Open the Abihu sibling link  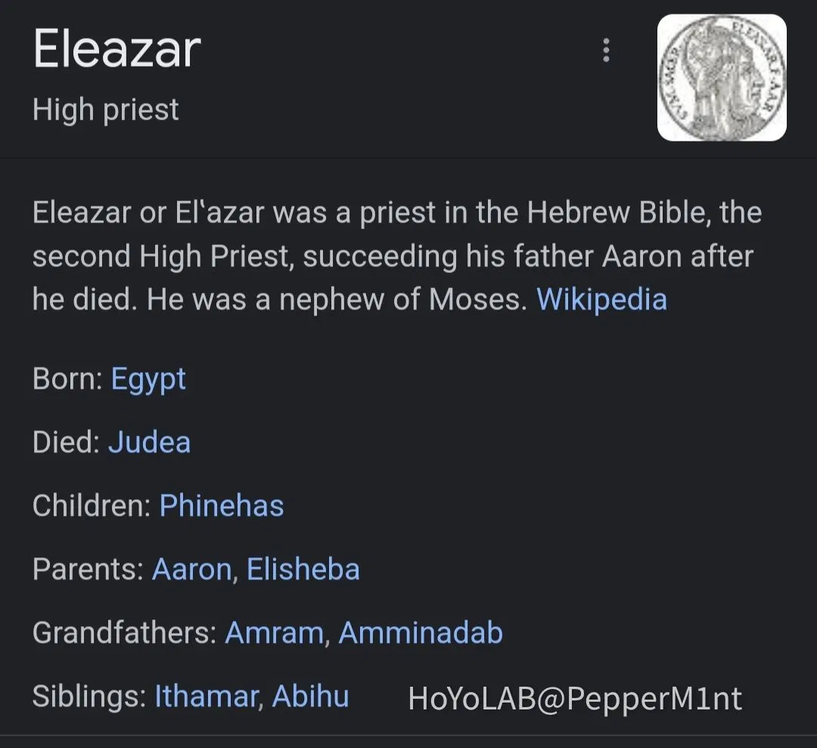[x=311, y=697]
